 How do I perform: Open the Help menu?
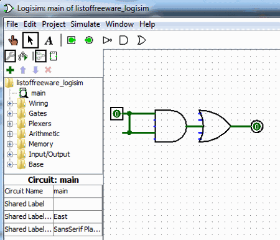147,24
